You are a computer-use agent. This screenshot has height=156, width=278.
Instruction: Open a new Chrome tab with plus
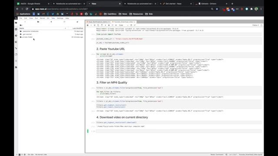[x=232, y=4]
